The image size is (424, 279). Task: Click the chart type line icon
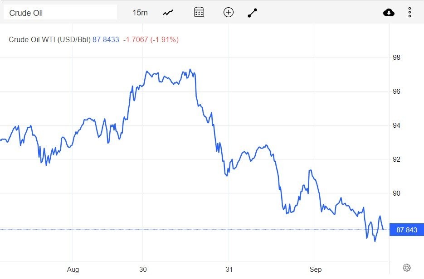pyautogui.click(x=168, y=13)
